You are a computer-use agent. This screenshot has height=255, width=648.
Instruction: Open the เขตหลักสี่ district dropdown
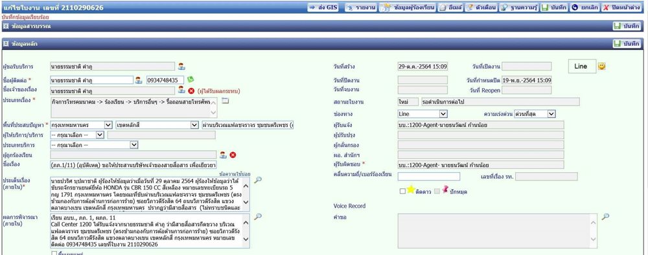(157, 125)
